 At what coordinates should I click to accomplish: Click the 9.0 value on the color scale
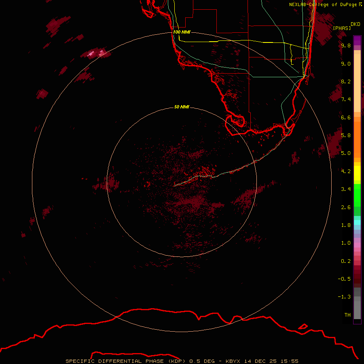346,64
